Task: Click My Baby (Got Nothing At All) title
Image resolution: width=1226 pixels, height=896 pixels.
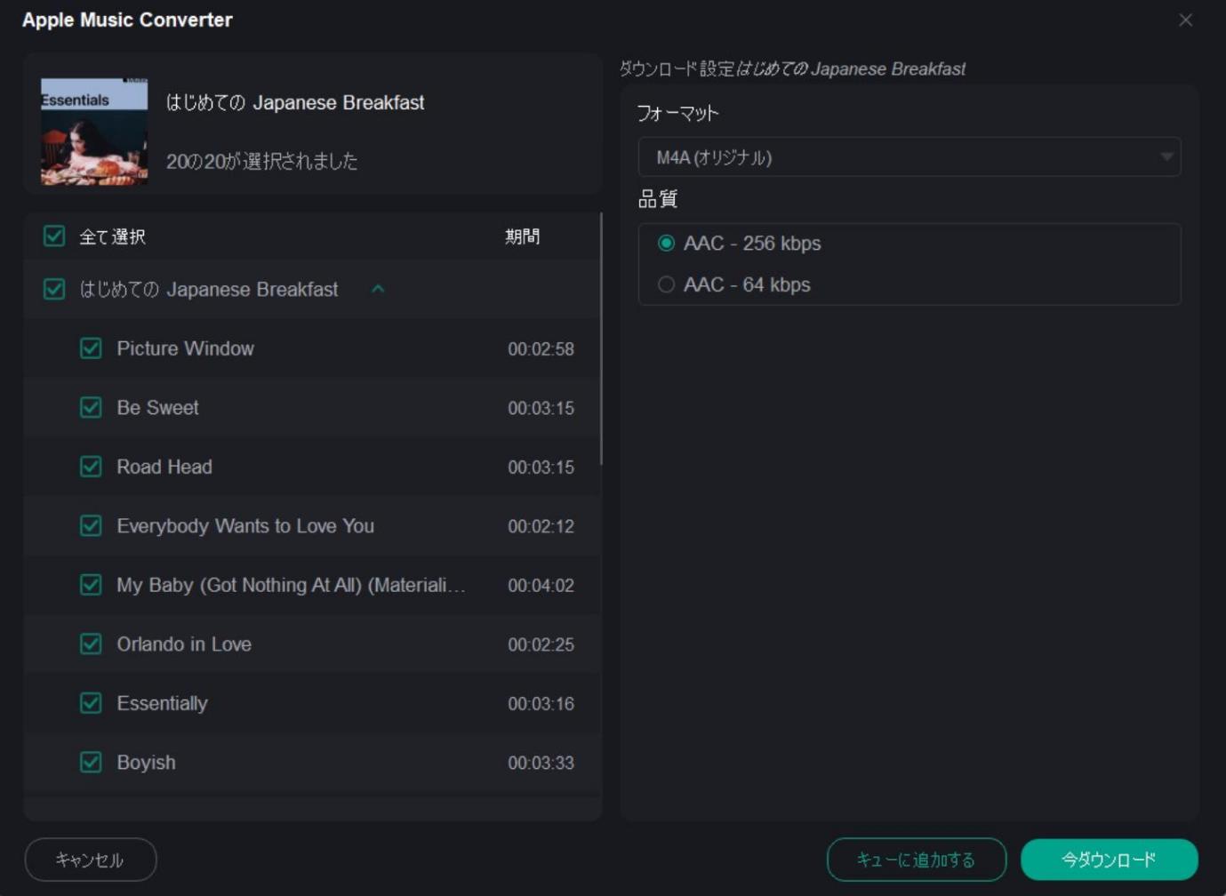Action: pos(291,585)
